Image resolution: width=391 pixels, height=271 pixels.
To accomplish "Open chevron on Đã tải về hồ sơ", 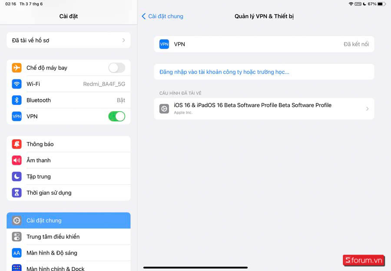I will click(x=124, y=40).
